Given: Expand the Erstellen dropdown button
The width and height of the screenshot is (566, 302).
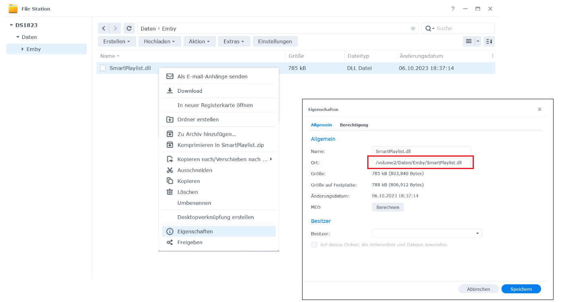Looking at the screenshot, I should tap(116, 41).
